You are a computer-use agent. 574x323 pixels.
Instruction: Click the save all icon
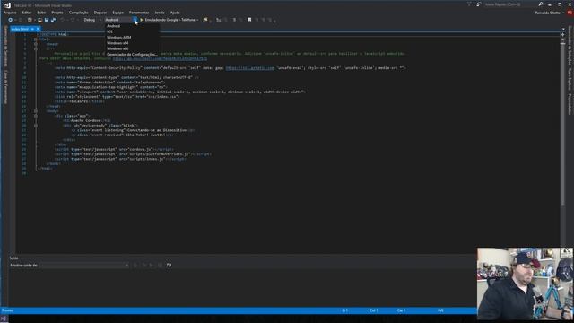click(x=54, y=20)
